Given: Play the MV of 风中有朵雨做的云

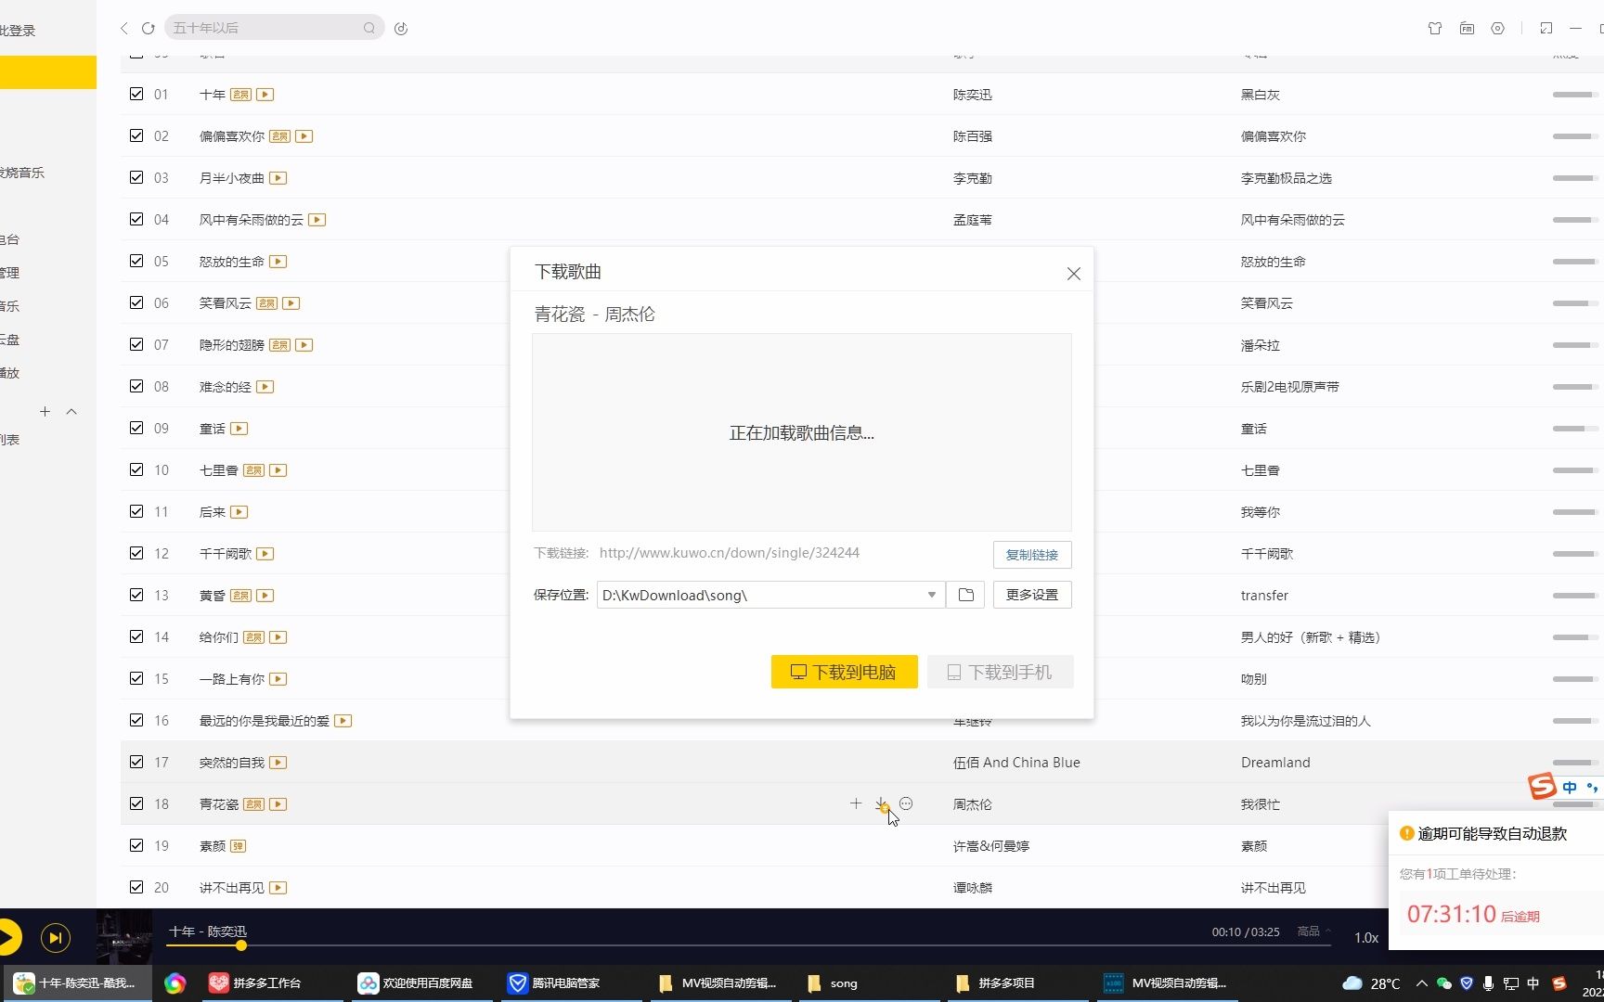Looking at the screenshot, I should coord(317,220).
